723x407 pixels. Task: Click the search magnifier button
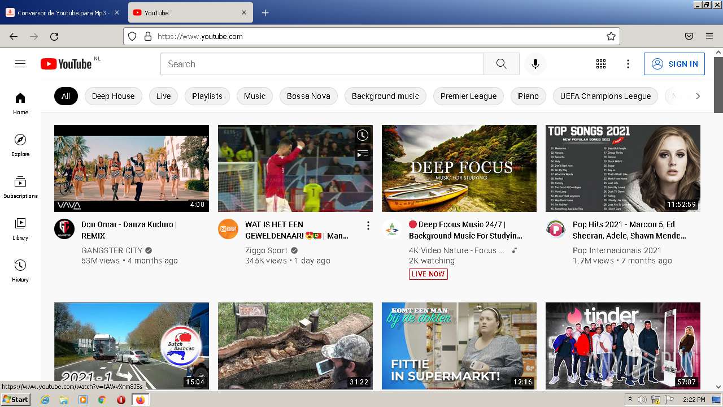pos(502,64)
